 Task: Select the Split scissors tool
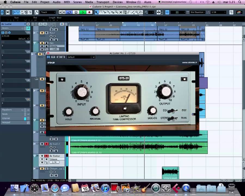coord(105,12)
